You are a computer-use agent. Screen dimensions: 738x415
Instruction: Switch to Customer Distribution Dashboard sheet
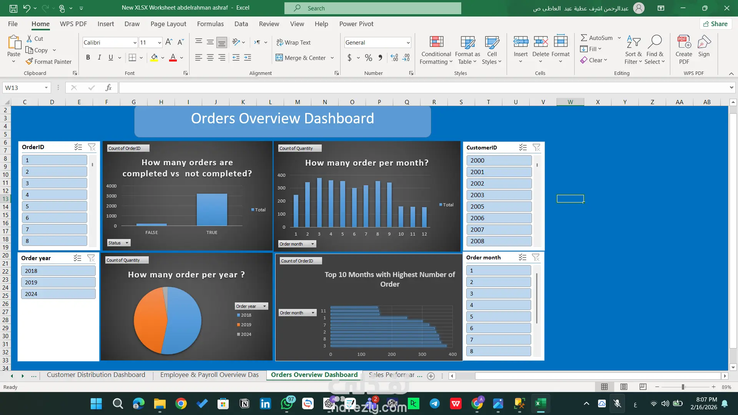click(x=96, y=375)
